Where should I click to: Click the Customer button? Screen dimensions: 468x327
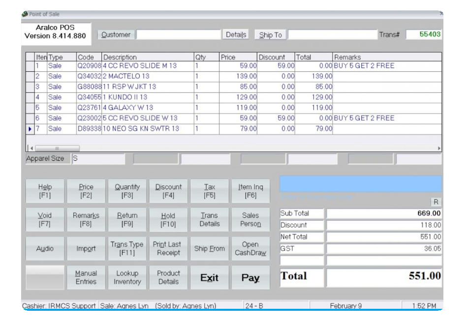click(116, 35)
